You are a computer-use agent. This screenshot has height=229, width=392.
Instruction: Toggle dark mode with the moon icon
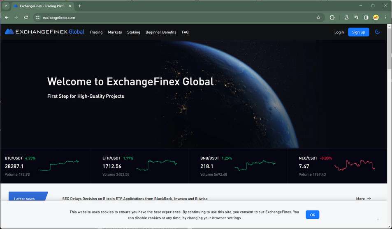coord(377,32)
